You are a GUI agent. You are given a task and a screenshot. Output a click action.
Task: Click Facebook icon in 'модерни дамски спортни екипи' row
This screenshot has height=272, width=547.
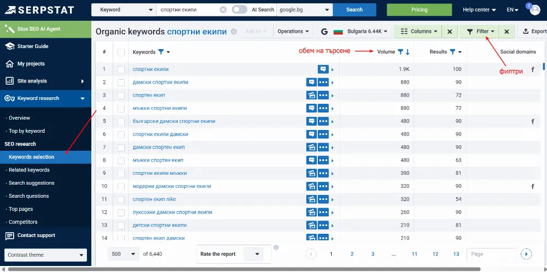coord(533,187)
